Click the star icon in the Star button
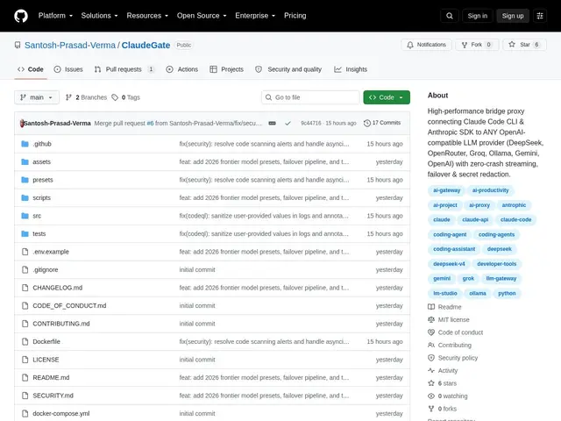 [x=512, y=45]
